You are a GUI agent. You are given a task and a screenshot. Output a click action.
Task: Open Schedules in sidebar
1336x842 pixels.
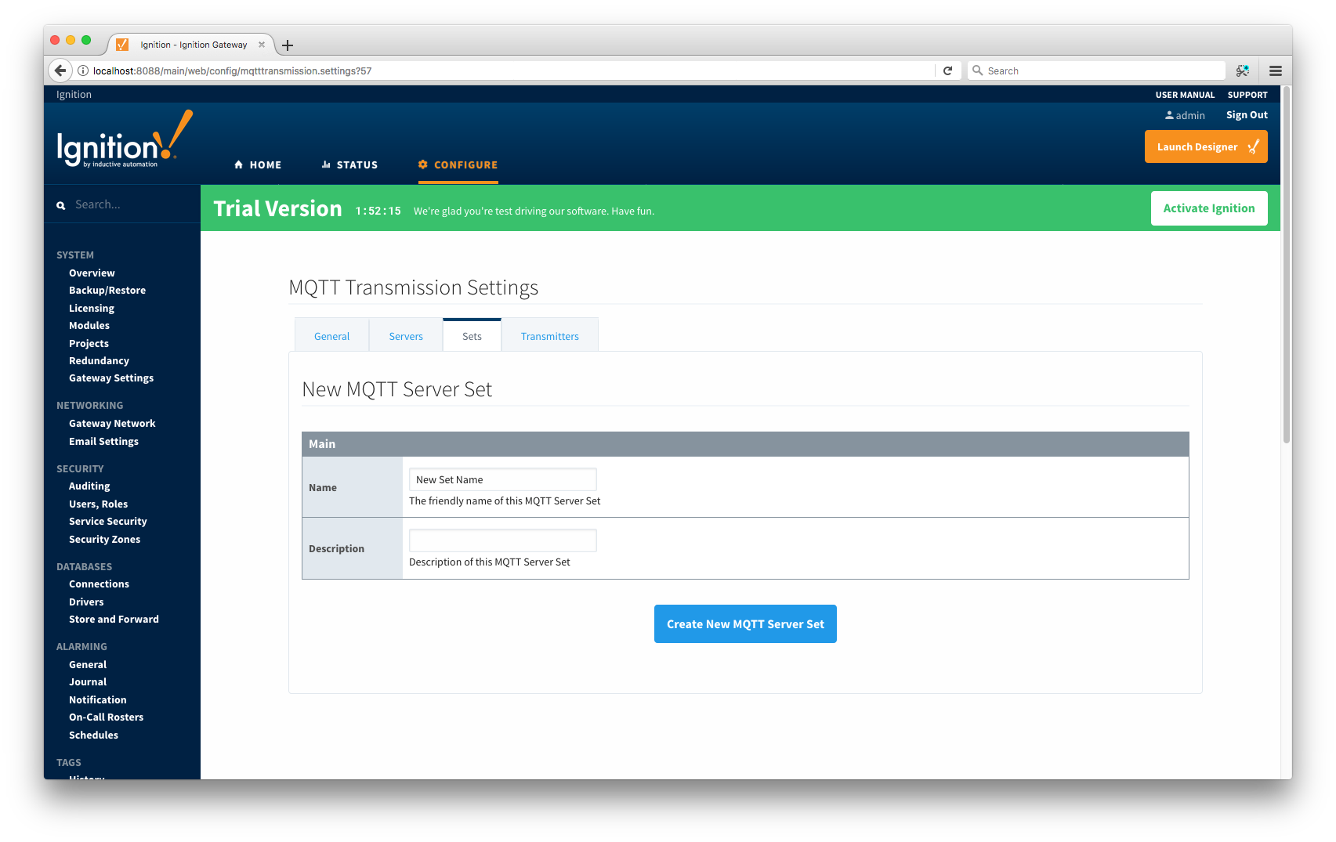pyautogui.click(x=93, y=735)
